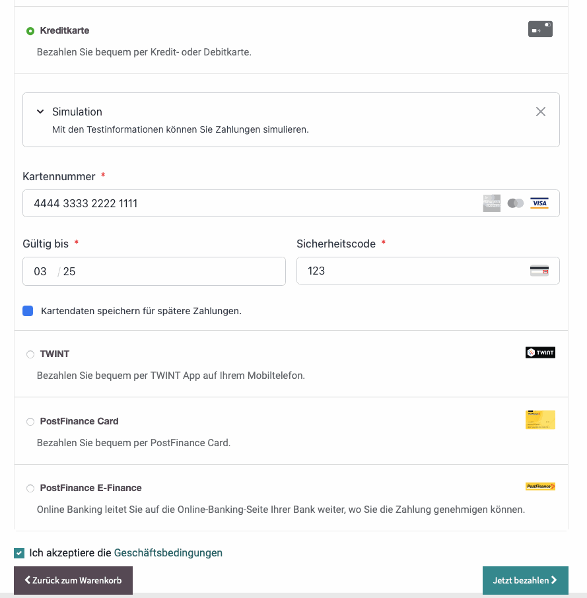Click the TWINT logo
587x598 pixels.
coord(540,352)
